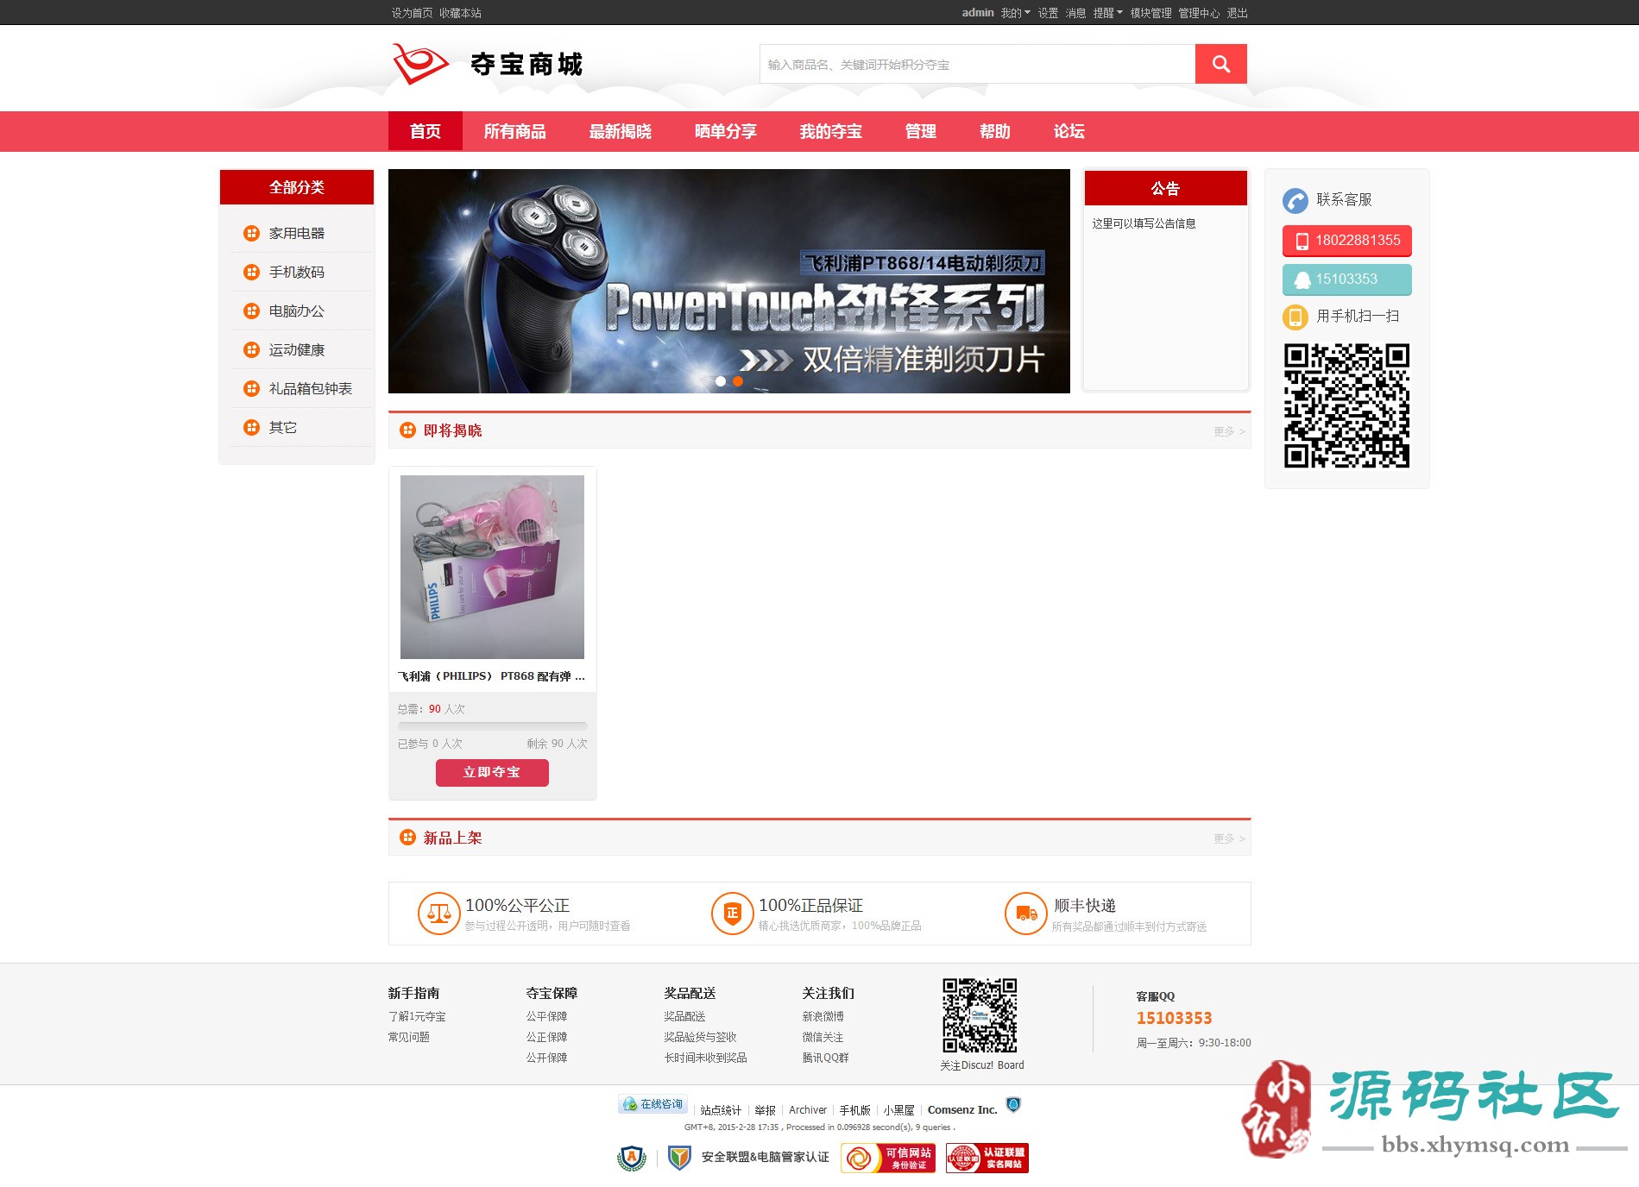Click the 电脑办公 category icon

pyautogui.click(x=251, y=311)
